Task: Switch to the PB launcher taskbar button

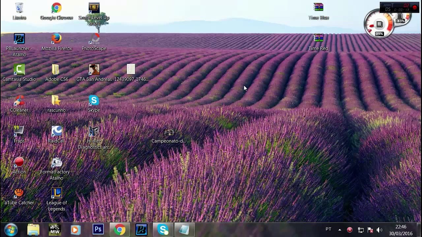Action: pyautogui.click(x=141, y=230)
